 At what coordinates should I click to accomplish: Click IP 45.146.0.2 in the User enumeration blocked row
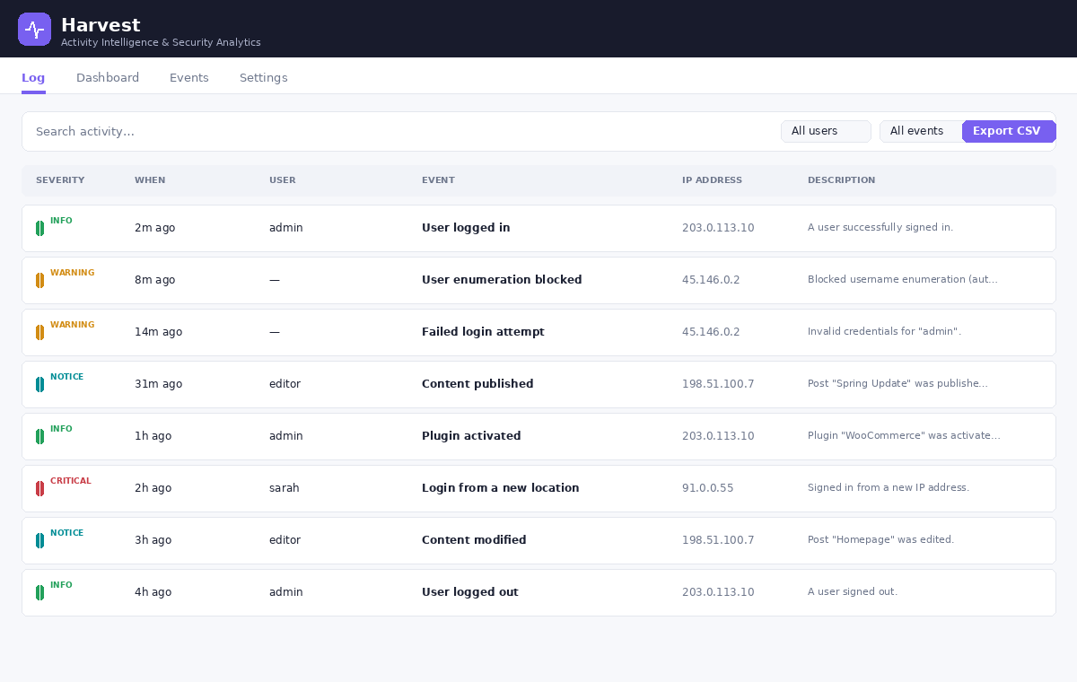(x=711, y=280)
